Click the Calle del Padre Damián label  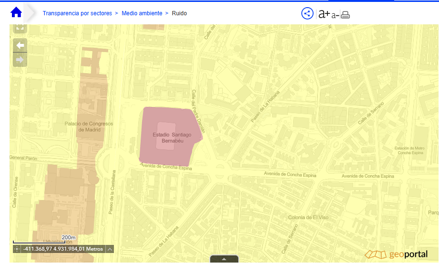pos(198,111)
